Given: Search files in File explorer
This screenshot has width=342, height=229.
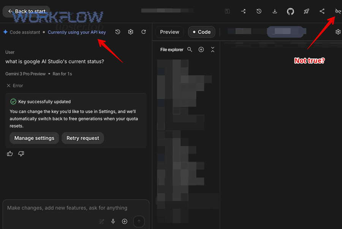Looking at the screenshot, I should (190, 49).
